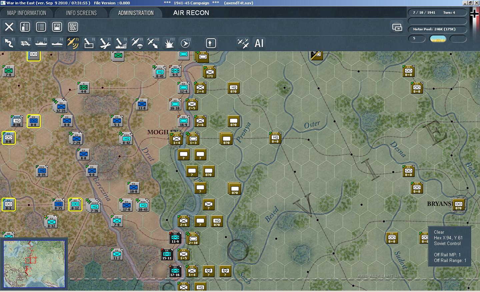Select the 13-0 infantry counter
The height and width of the screenshot is (292, 480).
(x=142, y=105)
